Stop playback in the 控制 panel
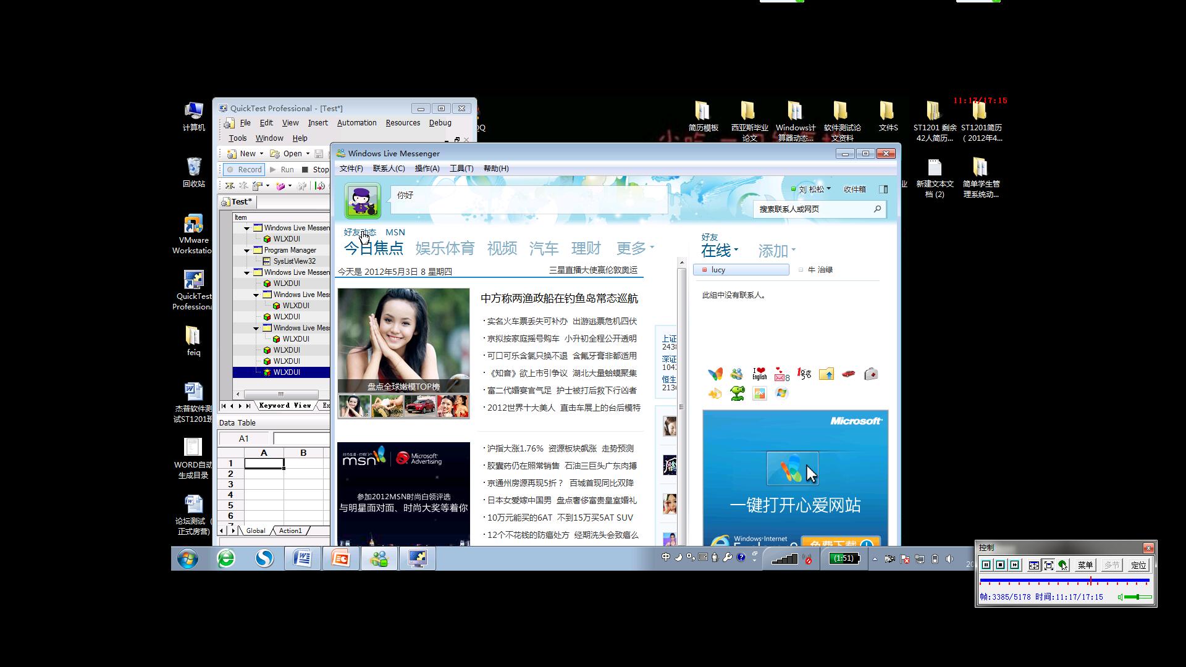This screenshot has width=1186, height=667. pyautogui.click(x=1000, y=565)
